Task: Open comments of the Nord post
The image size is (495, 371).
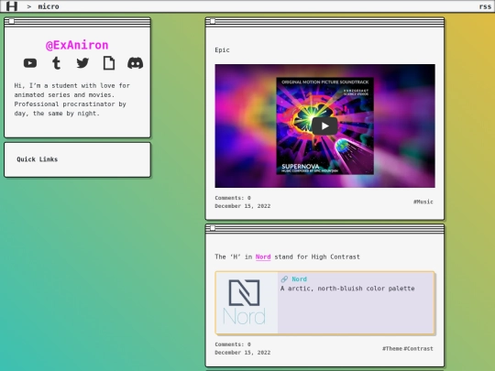Action: [233, 344]
